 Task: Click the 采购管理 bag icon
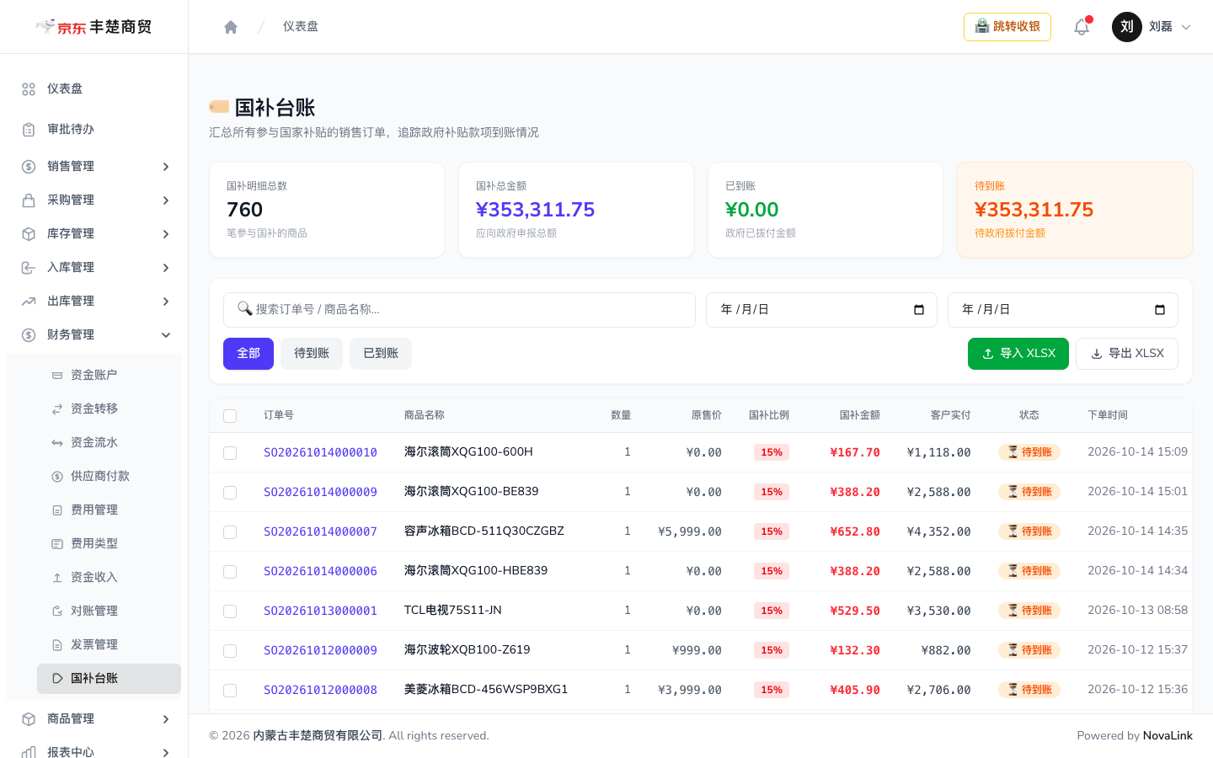[29, 200]
